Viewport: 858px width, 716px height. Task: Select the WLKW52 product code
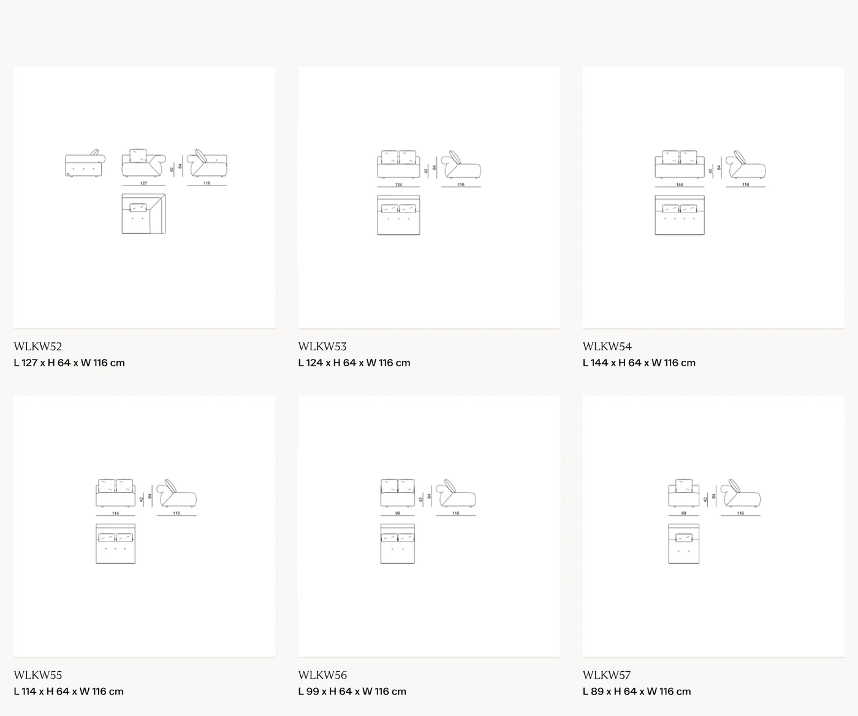click(x=38, y=347)
